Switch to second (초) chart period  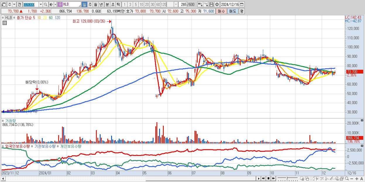(x=113, y=4)
